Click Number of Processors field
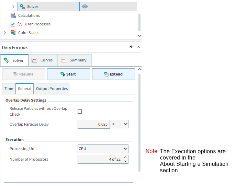Screen dimensions: 236x186 click(x=103, y=159)
